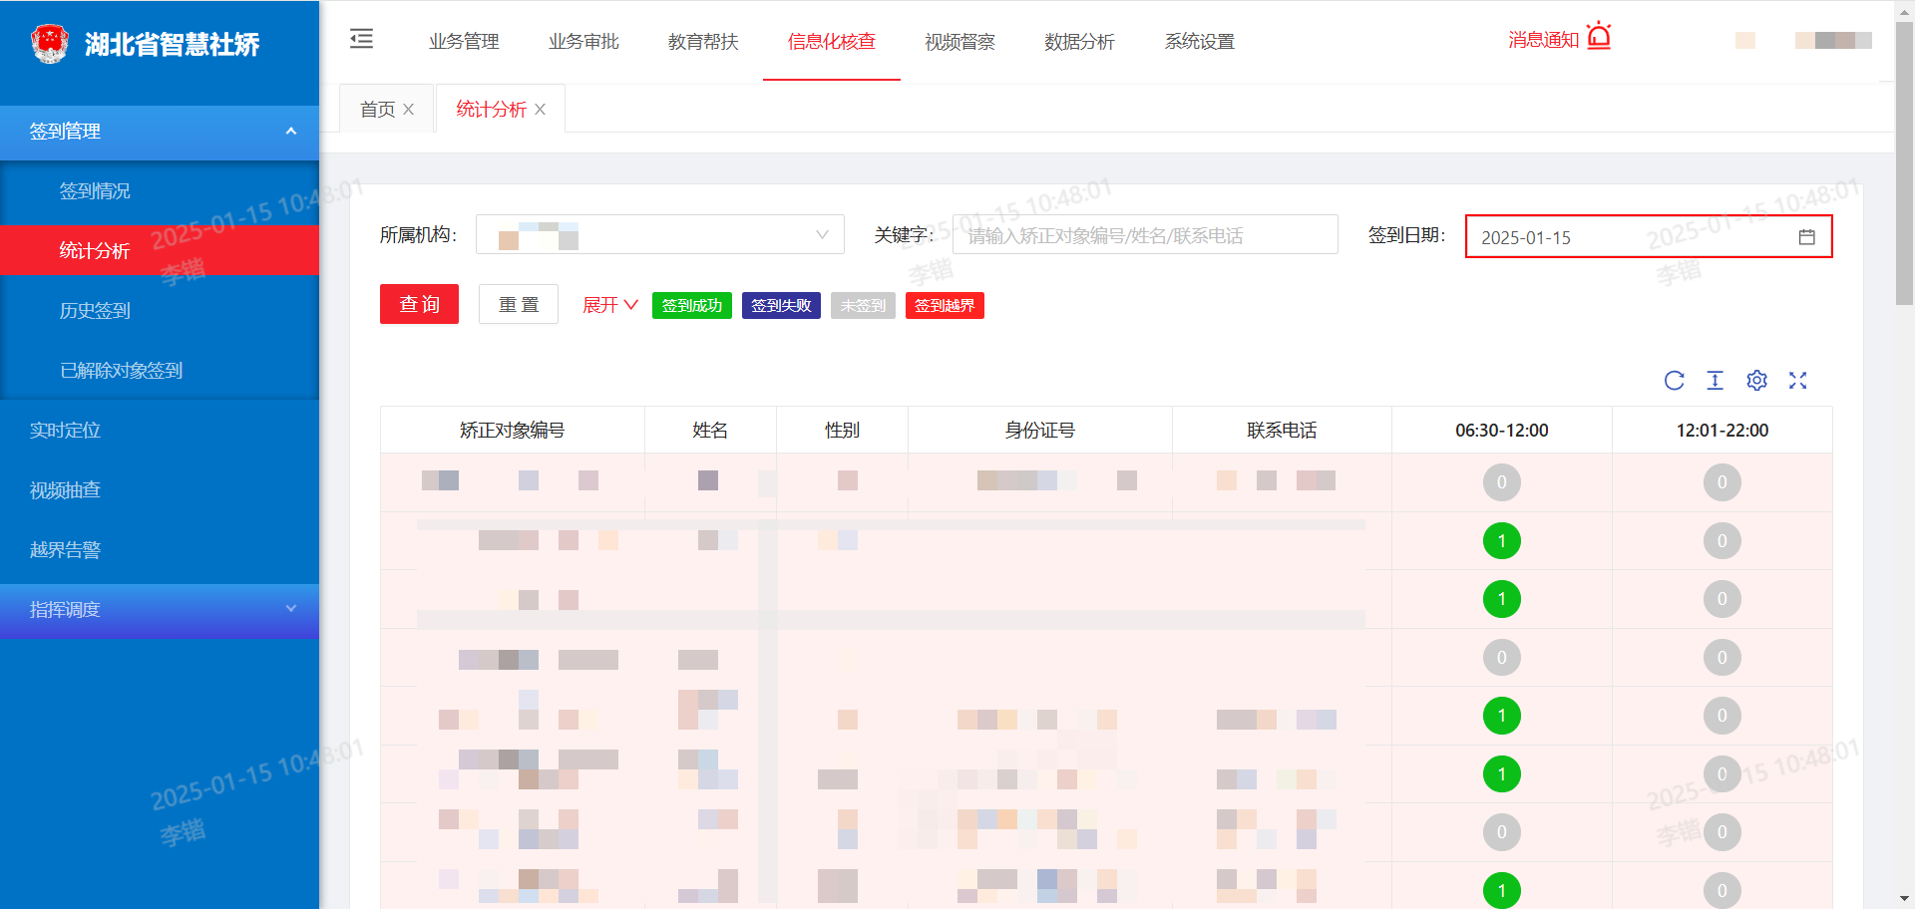The image size is (1915, 909).
Task: Open the 所属机构 dropdown
Action: (x=659, y=235)
